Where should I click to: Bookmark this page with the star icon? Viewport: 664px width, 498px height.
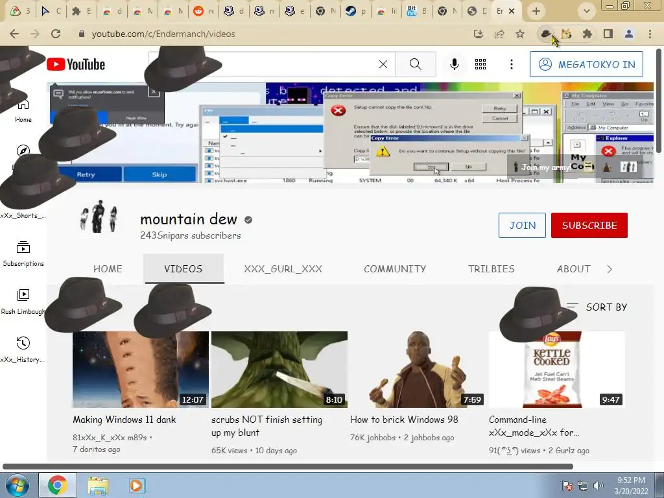520,34
